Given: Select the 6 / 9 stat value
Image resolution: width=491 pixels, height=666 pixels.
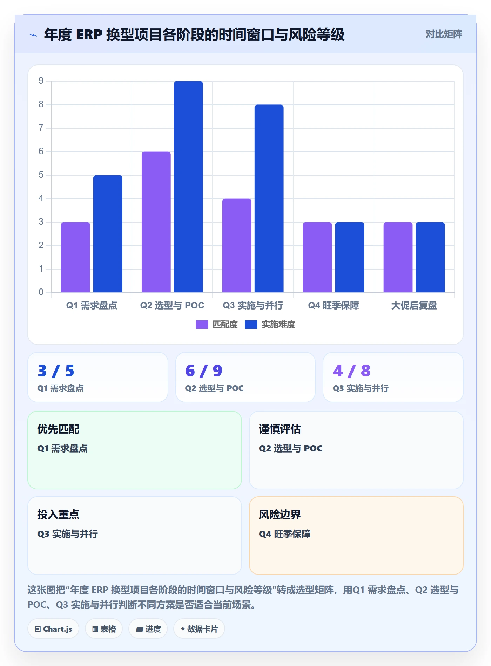Looking at the screenshot, I should [x=204, y=371].
